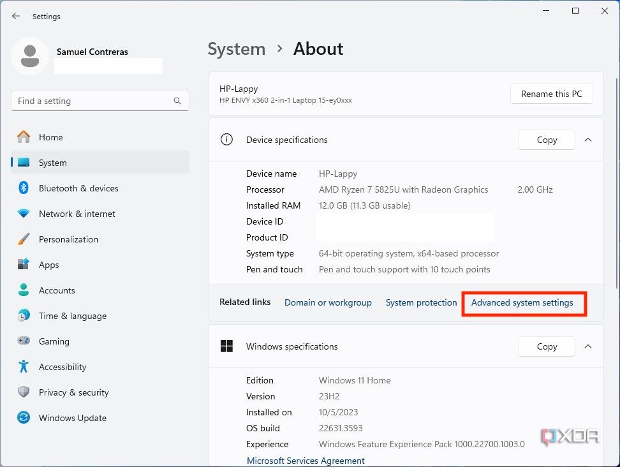Viewport: 620px width, 467px height.
Task: Click the Privacy shield icon
Action: coord(24,392)
